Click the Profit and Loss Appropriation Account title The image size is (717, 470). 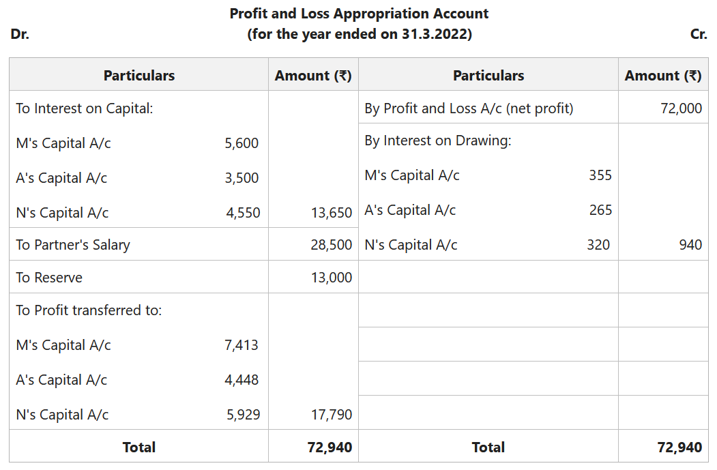[x=359, y=14]
